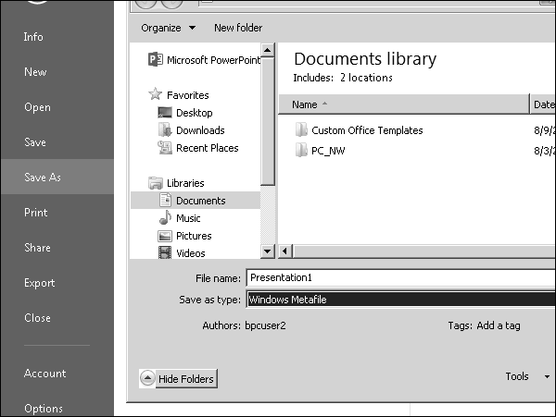Viewport: 556px width, 417px height.
Task: Open the Print page
Action: point(35,213)
